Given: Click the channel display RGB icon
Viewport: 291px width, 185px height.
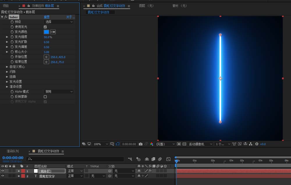Looking at the screenshot, I should (151, 144).
